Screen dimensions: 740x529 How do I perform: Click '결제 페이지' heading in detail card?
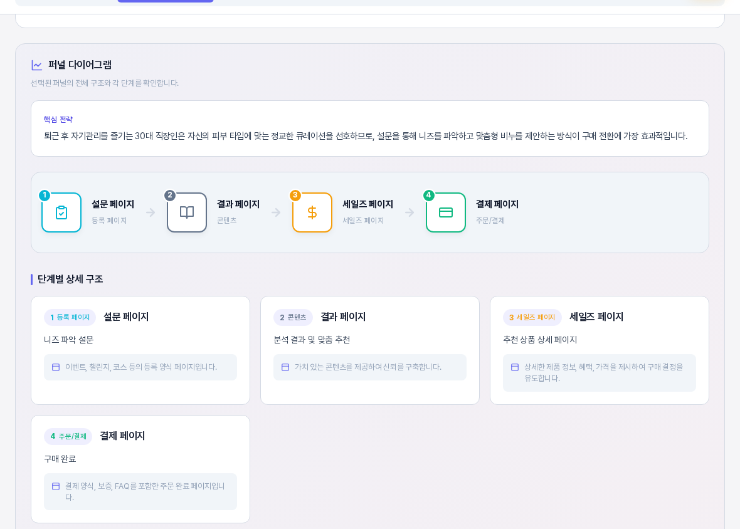[122, 436]
